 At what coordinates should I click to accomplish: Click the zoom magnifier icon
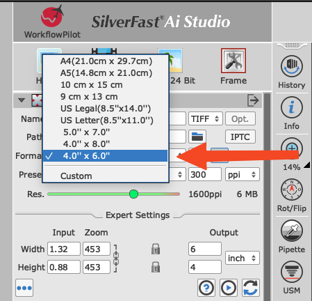pos(292,148)
